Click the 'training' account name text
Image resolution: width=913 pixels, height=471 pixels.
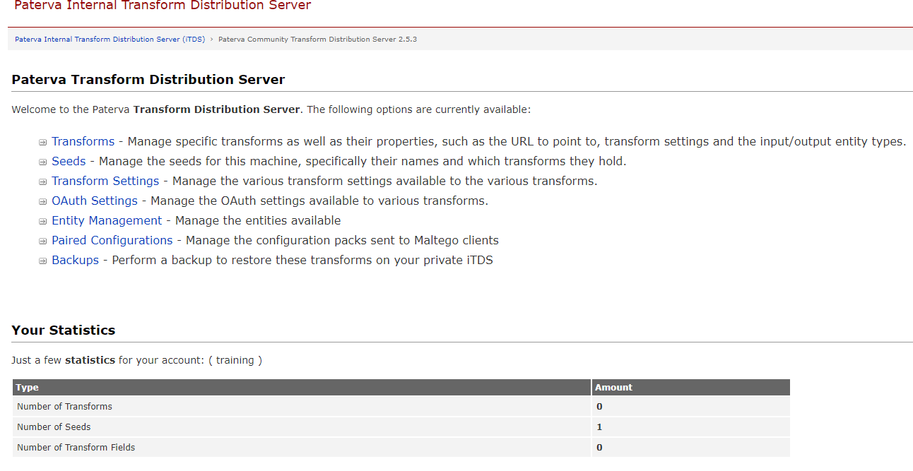pyautogui.click(x=235, y=360)
